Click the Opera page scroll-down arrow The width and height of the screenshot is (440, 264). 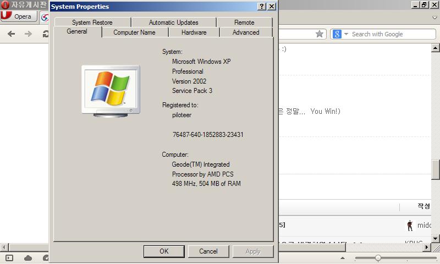click(435, 239)
